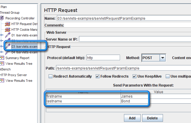Select the Summary Report tree item
191x123 pixels.
[x=17, y=58]
